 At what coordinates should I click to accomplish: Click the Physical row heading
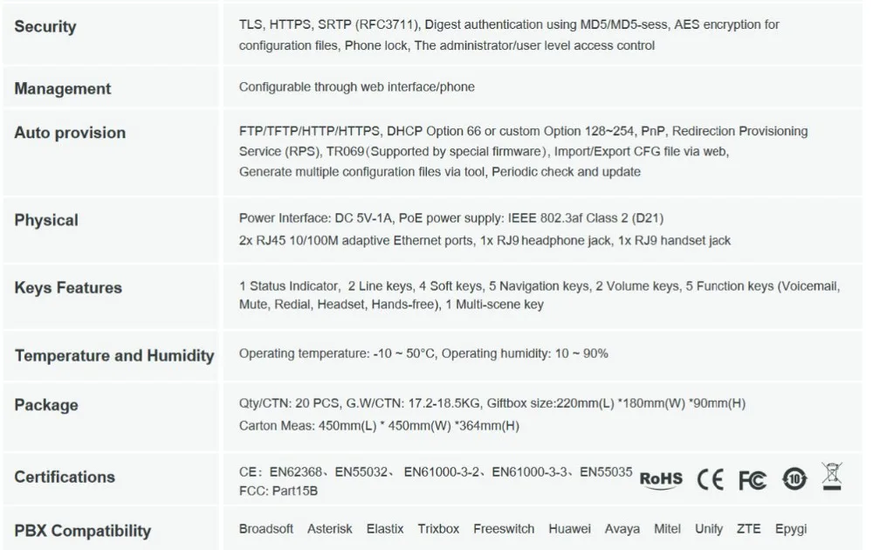pos(46,220)
